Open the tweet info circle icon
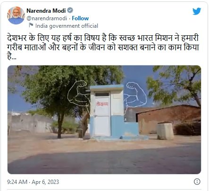Viewport: 209px width, 191px height. [x=197, y=182]
